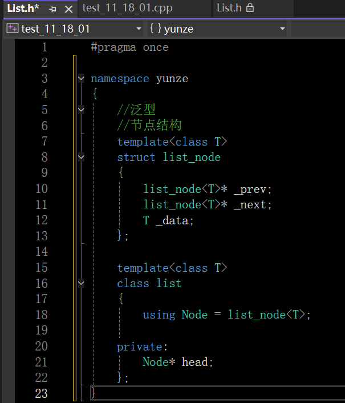This screenshot has height=403, width=345.
Task: Click '_data' member on line 12
Action: (172, 221)
